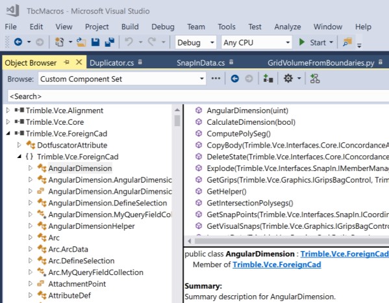Expand the AttributeDef node
The width and height of the screenshot is (389, 303).
[31, 295]
